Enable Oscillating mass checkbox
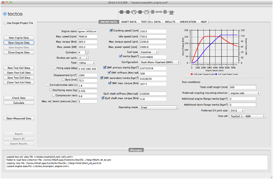273x179 pixels. [50, 90]
